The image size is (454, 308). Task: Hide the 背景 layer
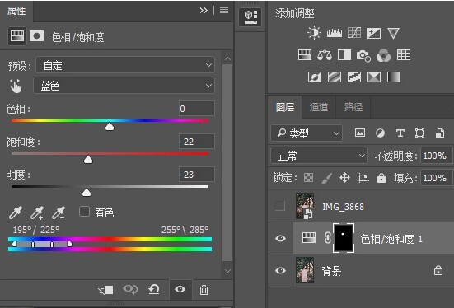point(280,270)
